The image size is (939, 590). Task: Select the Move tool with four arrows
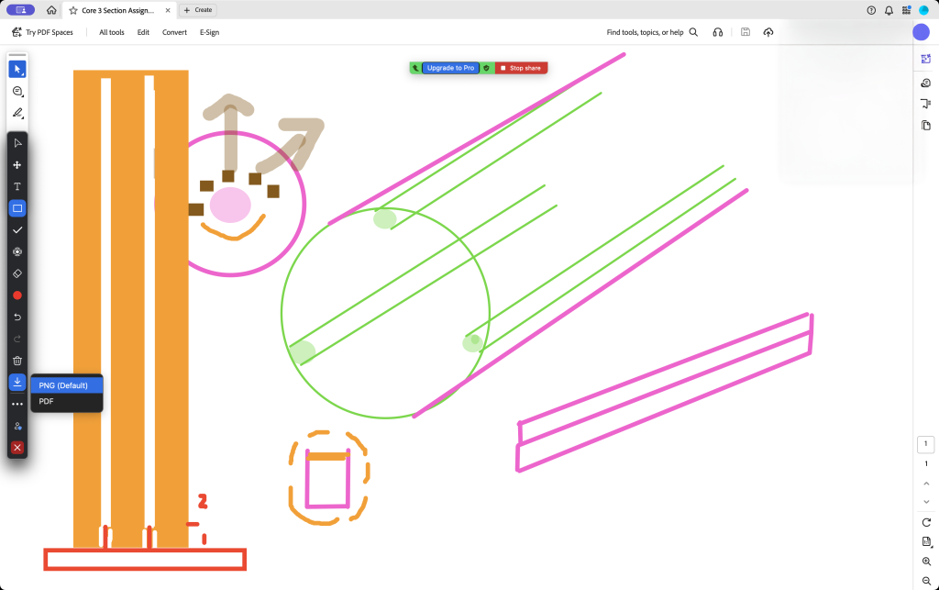click(17, 165)
